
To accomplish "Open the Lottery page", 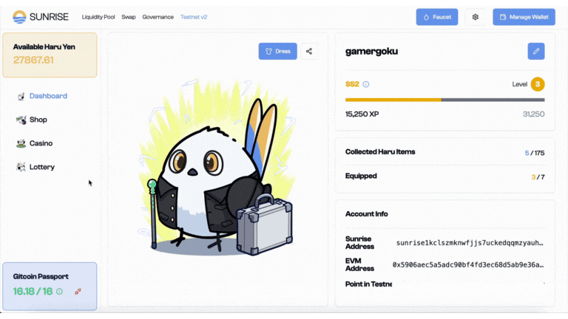I will pos(41,167).
